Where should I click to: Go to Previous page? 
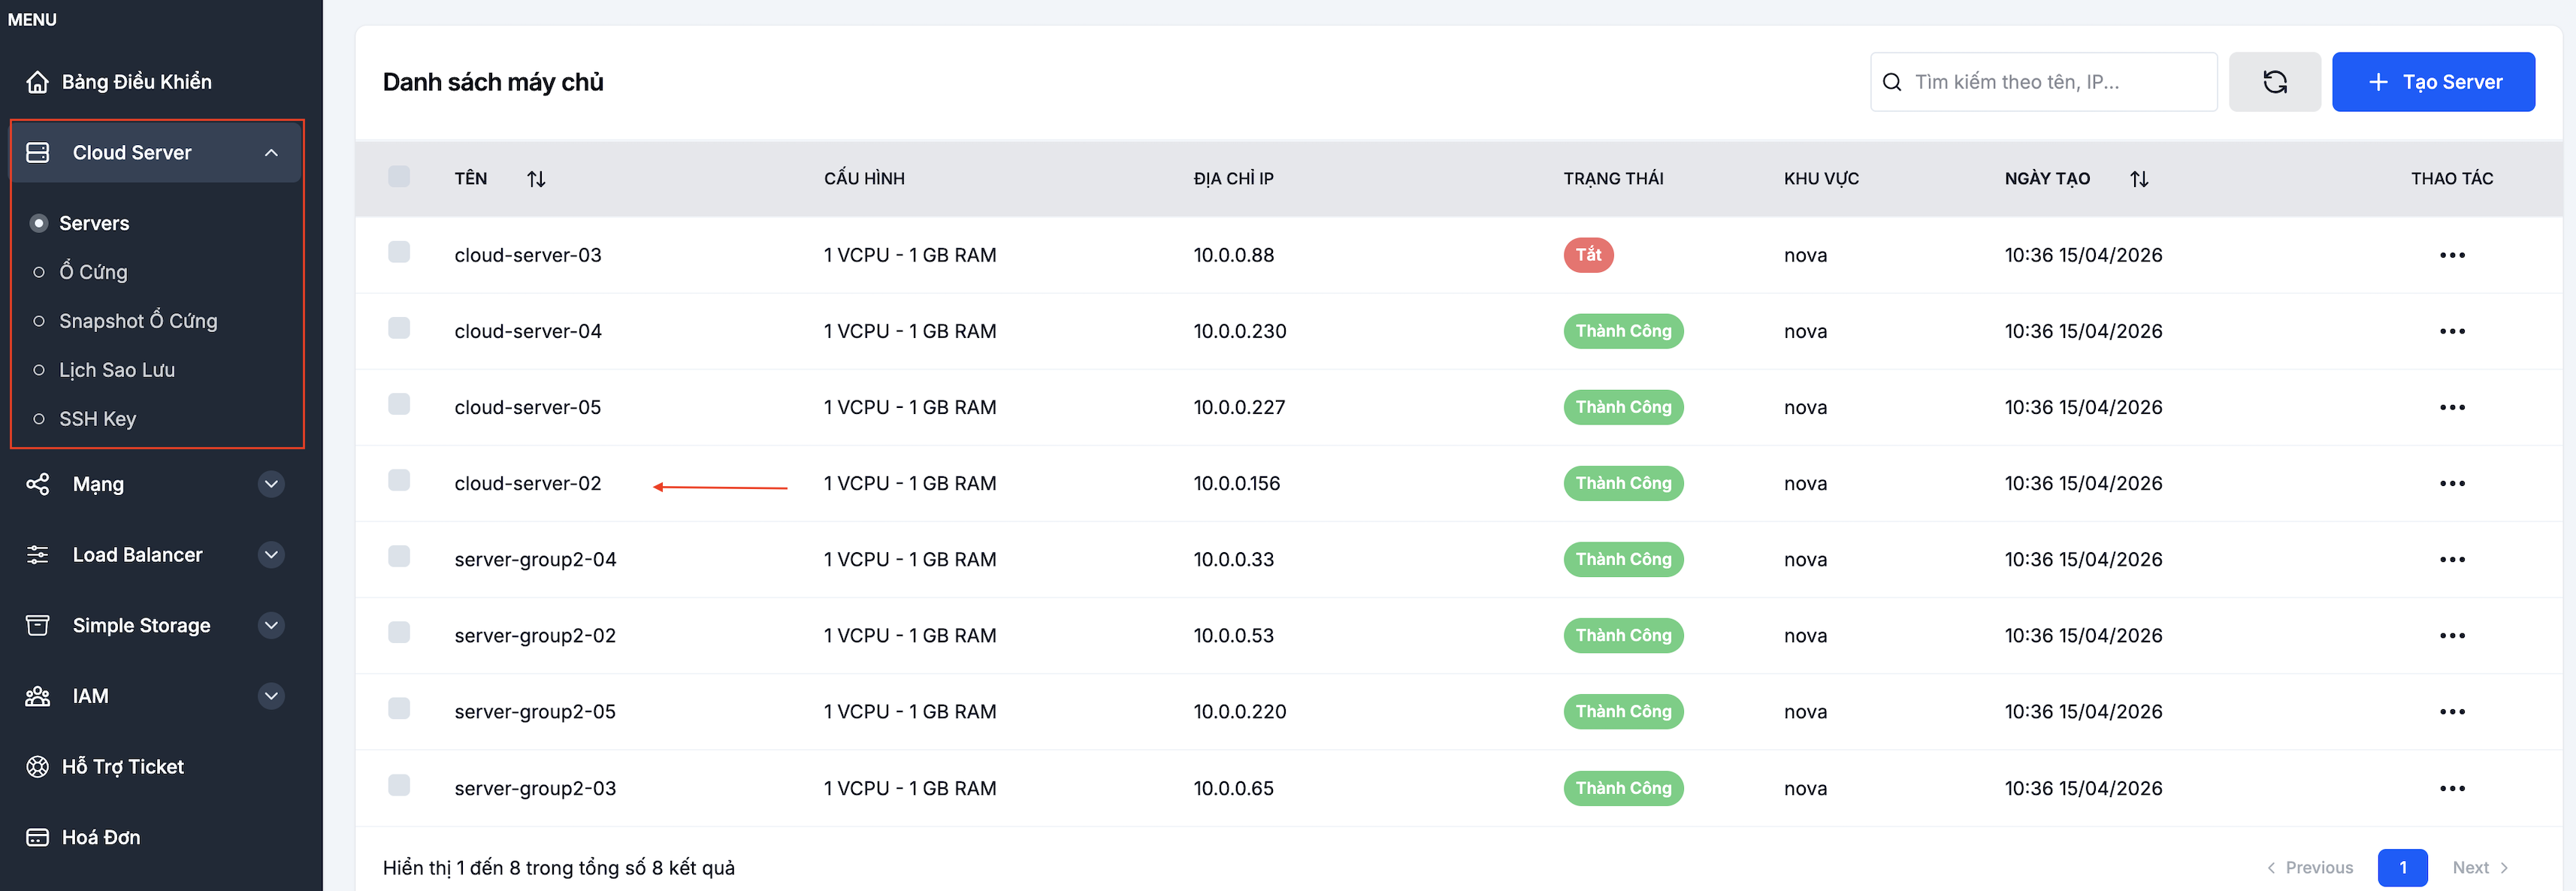tap(2310, 868)
